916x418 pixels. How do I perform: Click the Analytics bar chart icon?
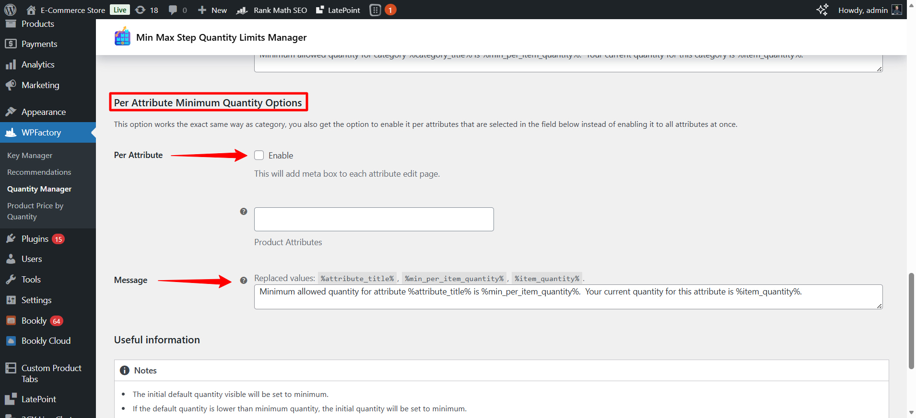(11, 65)
